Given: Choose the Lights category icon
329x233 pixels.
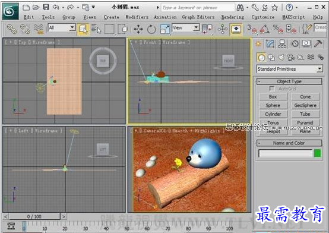Looking at the screenshot, I should coord(281,57).
